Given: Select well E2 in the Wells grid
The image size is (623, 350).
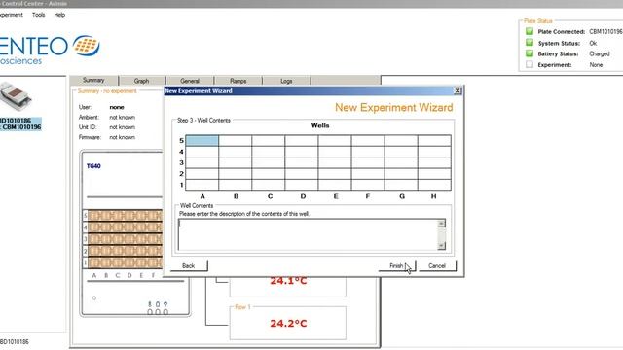Looking at the screenshot, I should (335, 174).
